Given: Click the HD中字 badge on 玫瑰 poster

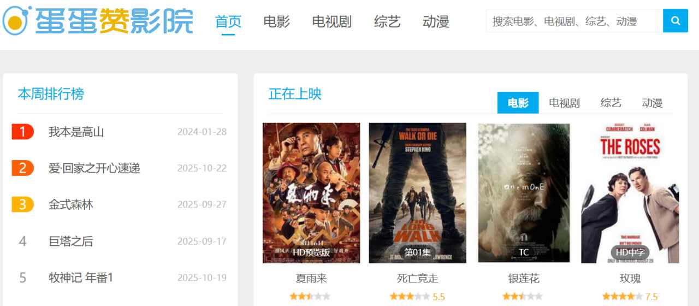Looking at the screenshot, I should [630, 252].
